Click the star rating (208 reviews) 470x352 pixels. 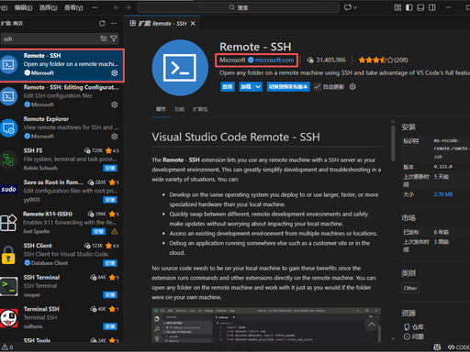[x=383, y=60]
